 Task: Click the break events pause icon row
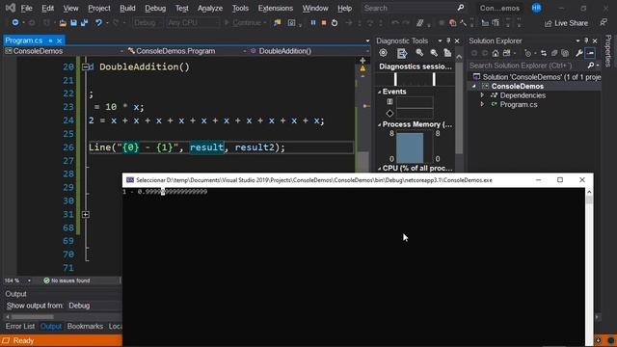(389, 102)
